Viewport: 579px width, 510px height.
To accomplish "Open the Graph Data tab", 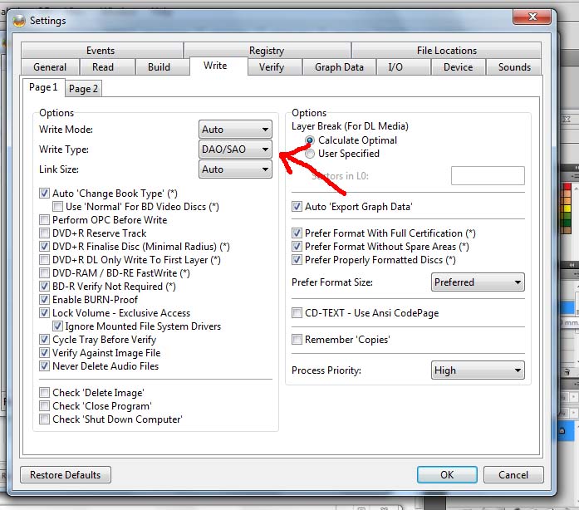I will pyautogui.click(x=339, y=67).
